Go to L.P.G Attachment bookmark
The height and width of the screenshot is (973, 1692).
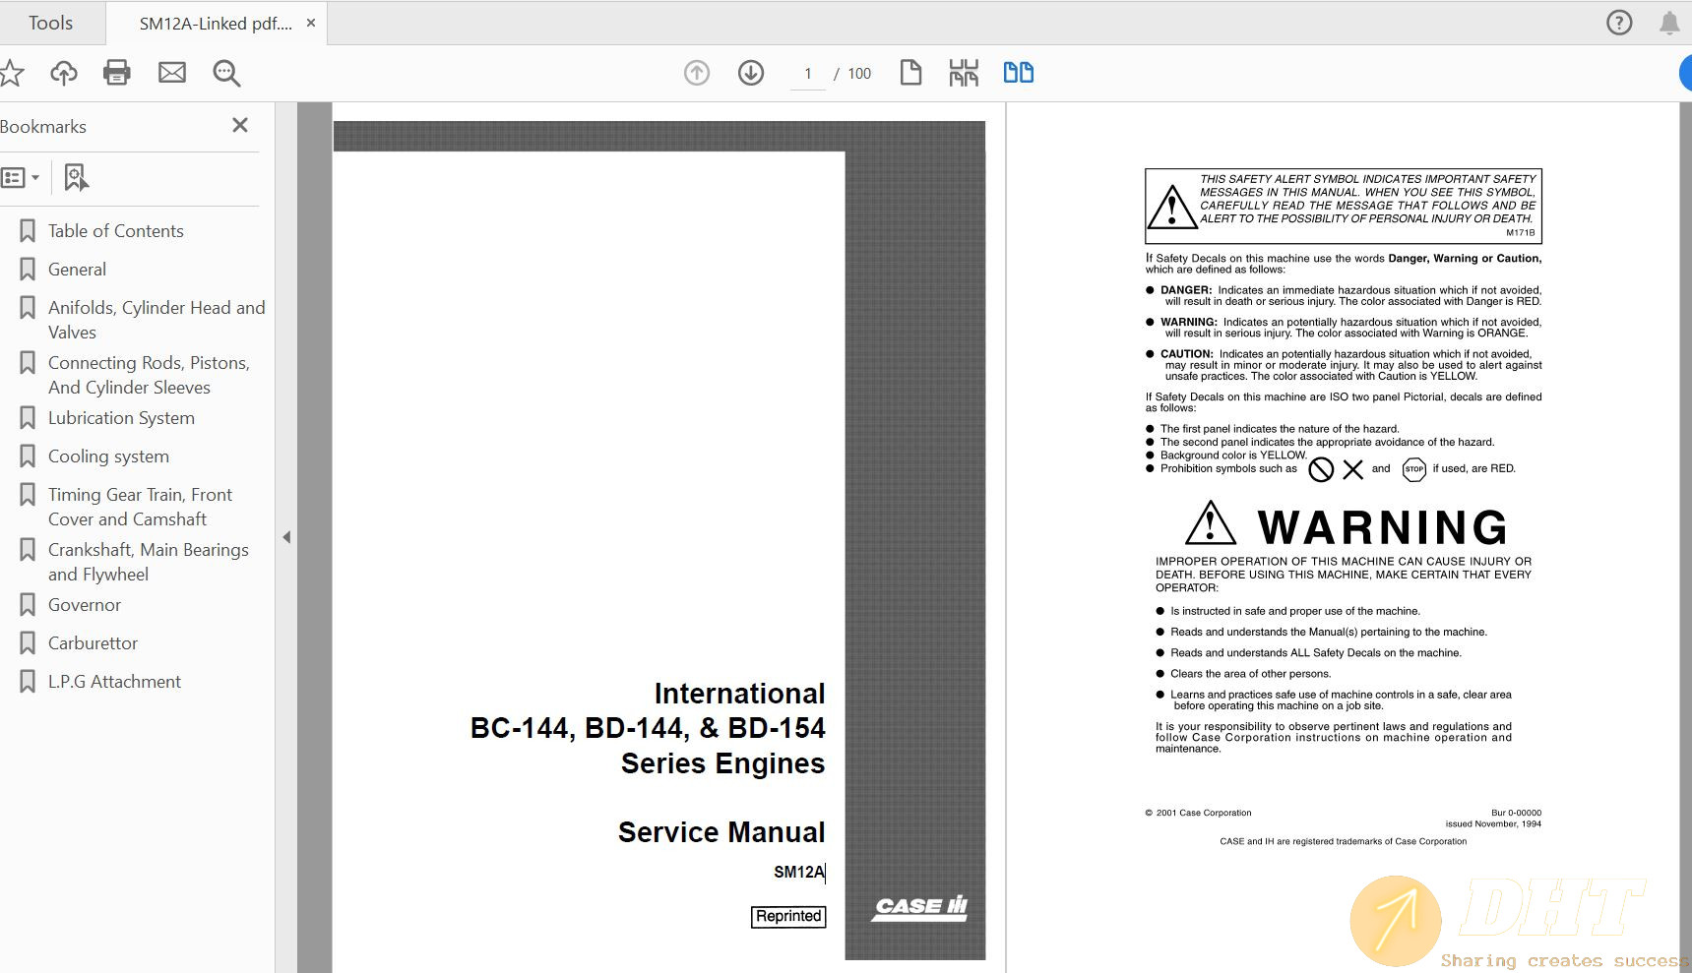pos(114,682)
